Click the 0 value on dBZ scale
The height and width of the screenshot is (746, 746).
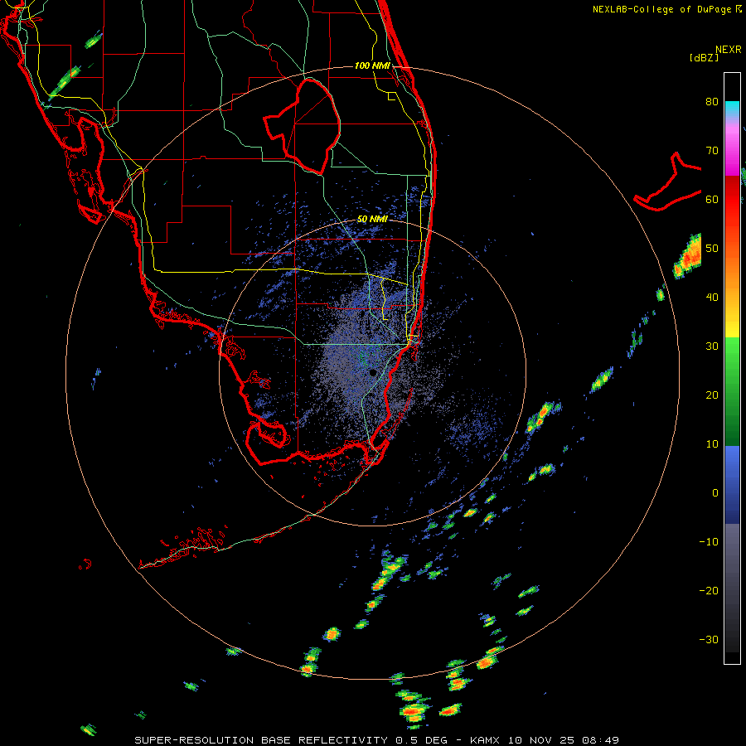click(715, 493)
